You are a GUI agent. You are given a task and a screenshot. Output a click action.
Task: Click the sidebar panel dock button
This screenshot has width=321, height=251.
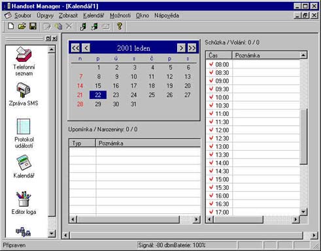(x=48, y=38)
